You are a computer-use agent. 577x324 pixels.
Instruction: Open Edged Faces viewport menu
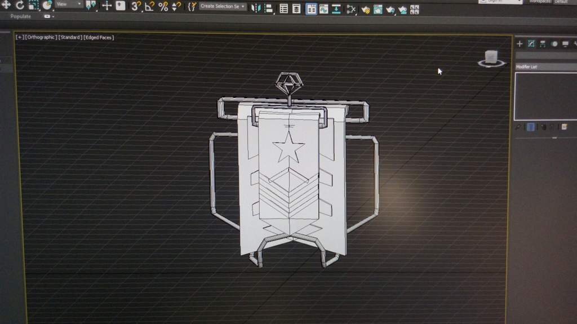[x=99, y=37]
